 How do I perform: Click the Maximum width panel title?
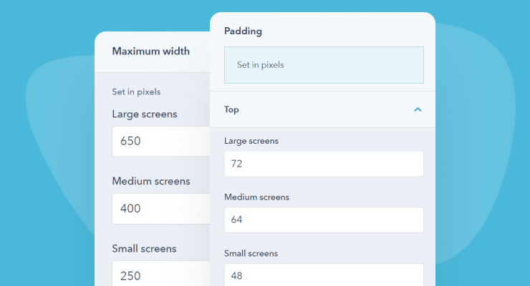(151, 51)
